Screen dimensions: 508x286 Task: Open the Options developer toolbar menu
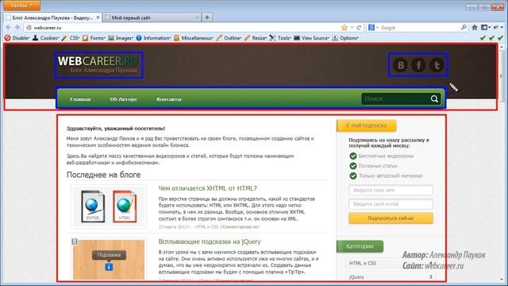pos(345,38)
